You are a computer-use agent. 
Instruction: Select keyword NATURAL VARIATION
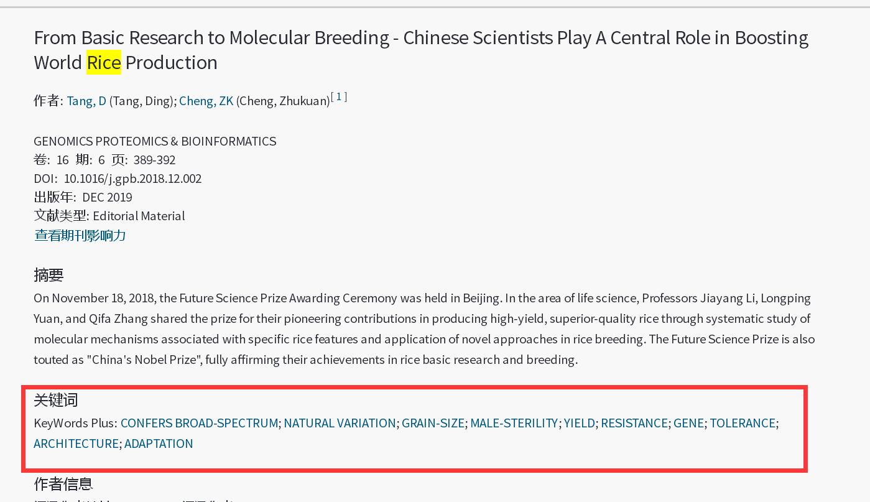pyautogui.click(x=340, y=423)
